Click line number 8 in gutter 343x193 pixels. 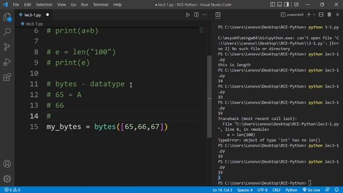36,52
